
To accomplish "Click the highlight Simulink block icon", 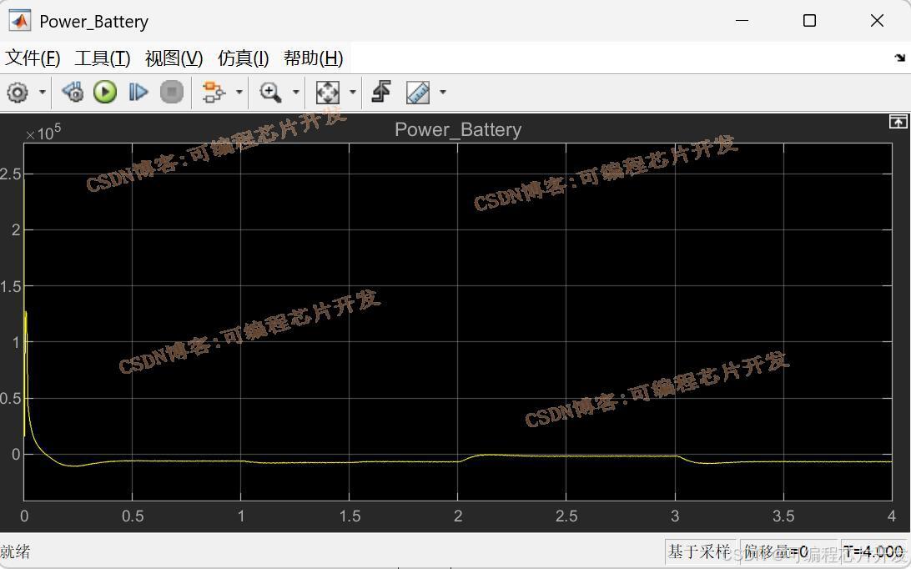I will [x=214, y=92].
